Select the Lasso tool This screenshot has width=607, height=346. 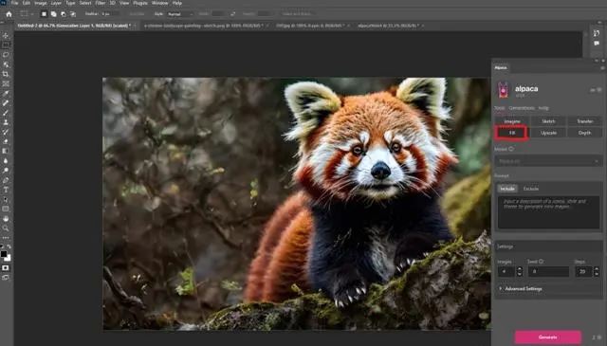tap(6, 55)
